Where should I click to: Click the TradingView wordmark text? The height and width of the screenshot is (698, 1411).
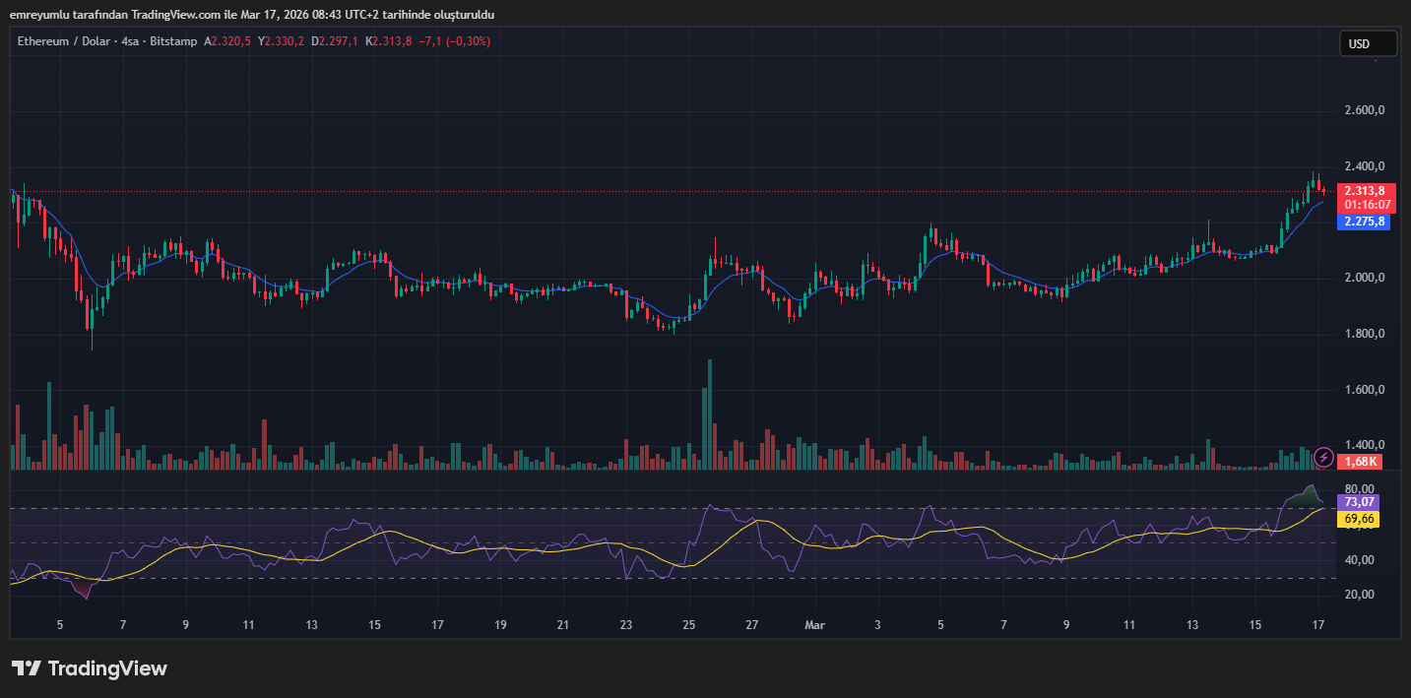(x=107, y=668)
